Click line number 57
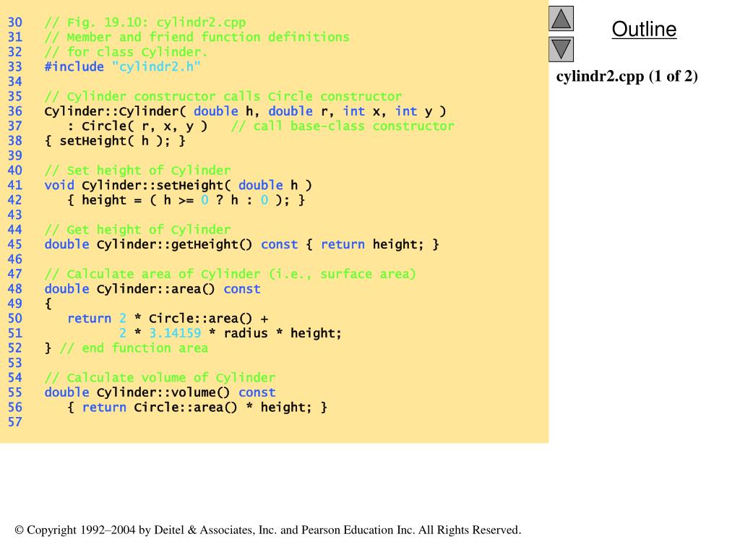This screenshot has height=555, width=740. click(14, 422)
